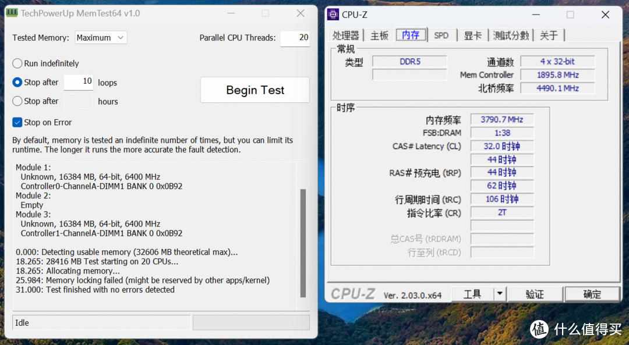Click the 'Controller1-ChannelA-DIMM1' log line

[x=101, y=233]
